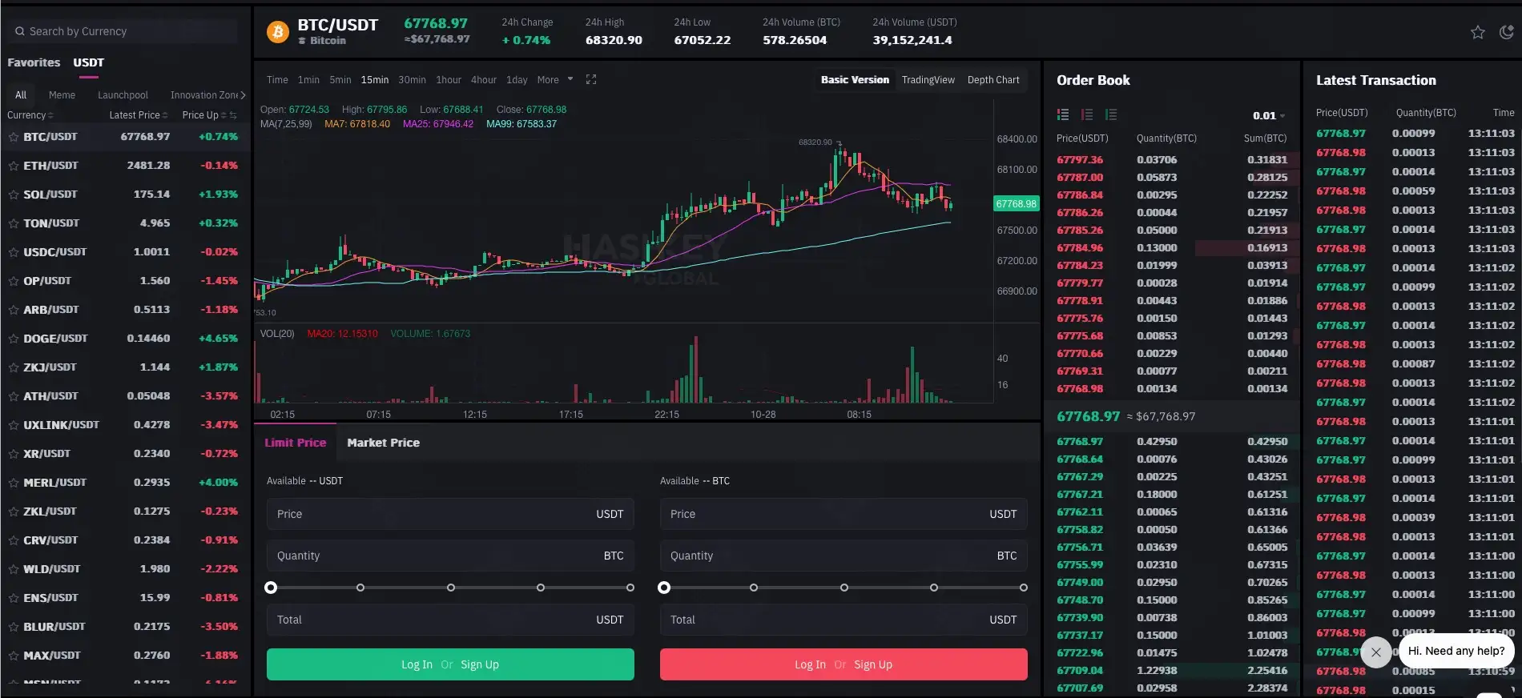This screenshot has width=1522, height=698.
Task: Show only buy orders in Order Book
Action: pyautogui.click(x=1111, y=114)
